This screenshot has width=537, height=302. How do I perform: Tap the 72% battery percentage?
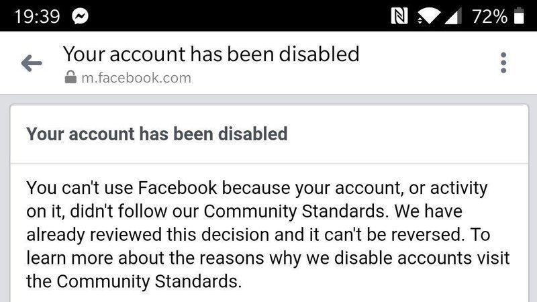coord(489,16)
